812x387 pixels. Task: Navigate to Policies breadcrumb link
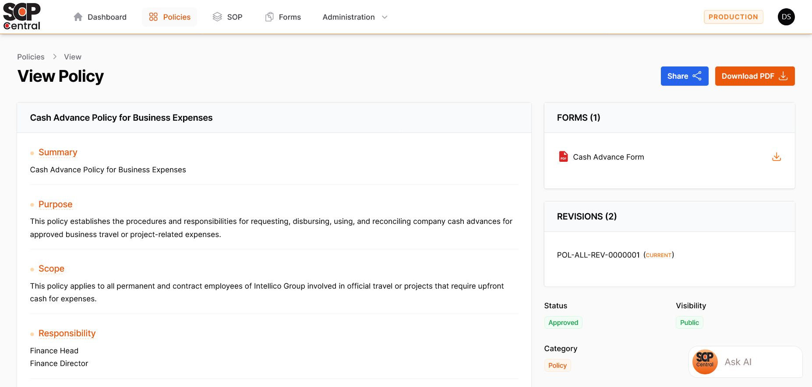click(31, 57)
